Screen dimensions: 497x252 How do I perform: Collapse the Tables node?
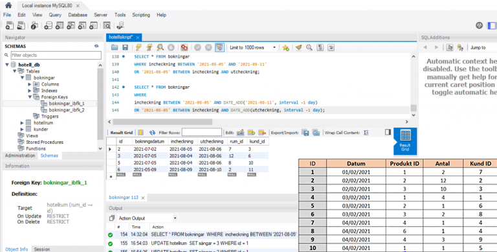[x=15, y=71]
